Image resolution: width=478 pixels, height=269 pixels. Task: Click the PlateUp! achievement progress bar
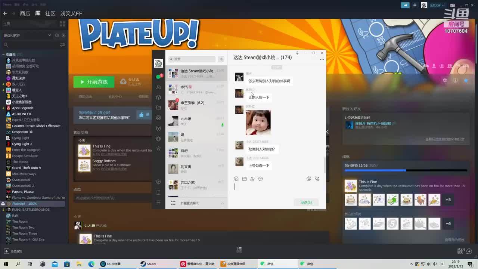406,170
